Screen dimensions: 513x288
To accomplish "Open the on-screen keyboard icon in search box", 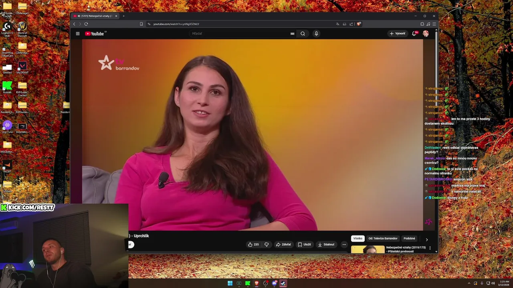I will coord(292,34).
